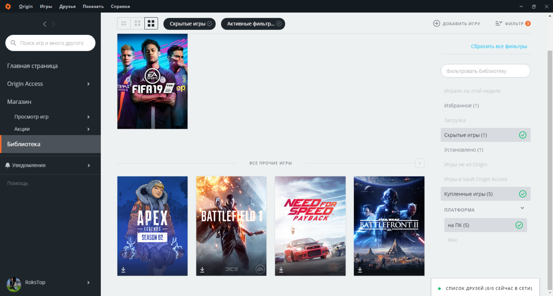Select 'Библиотека' in sidebar

coord(50,144)
